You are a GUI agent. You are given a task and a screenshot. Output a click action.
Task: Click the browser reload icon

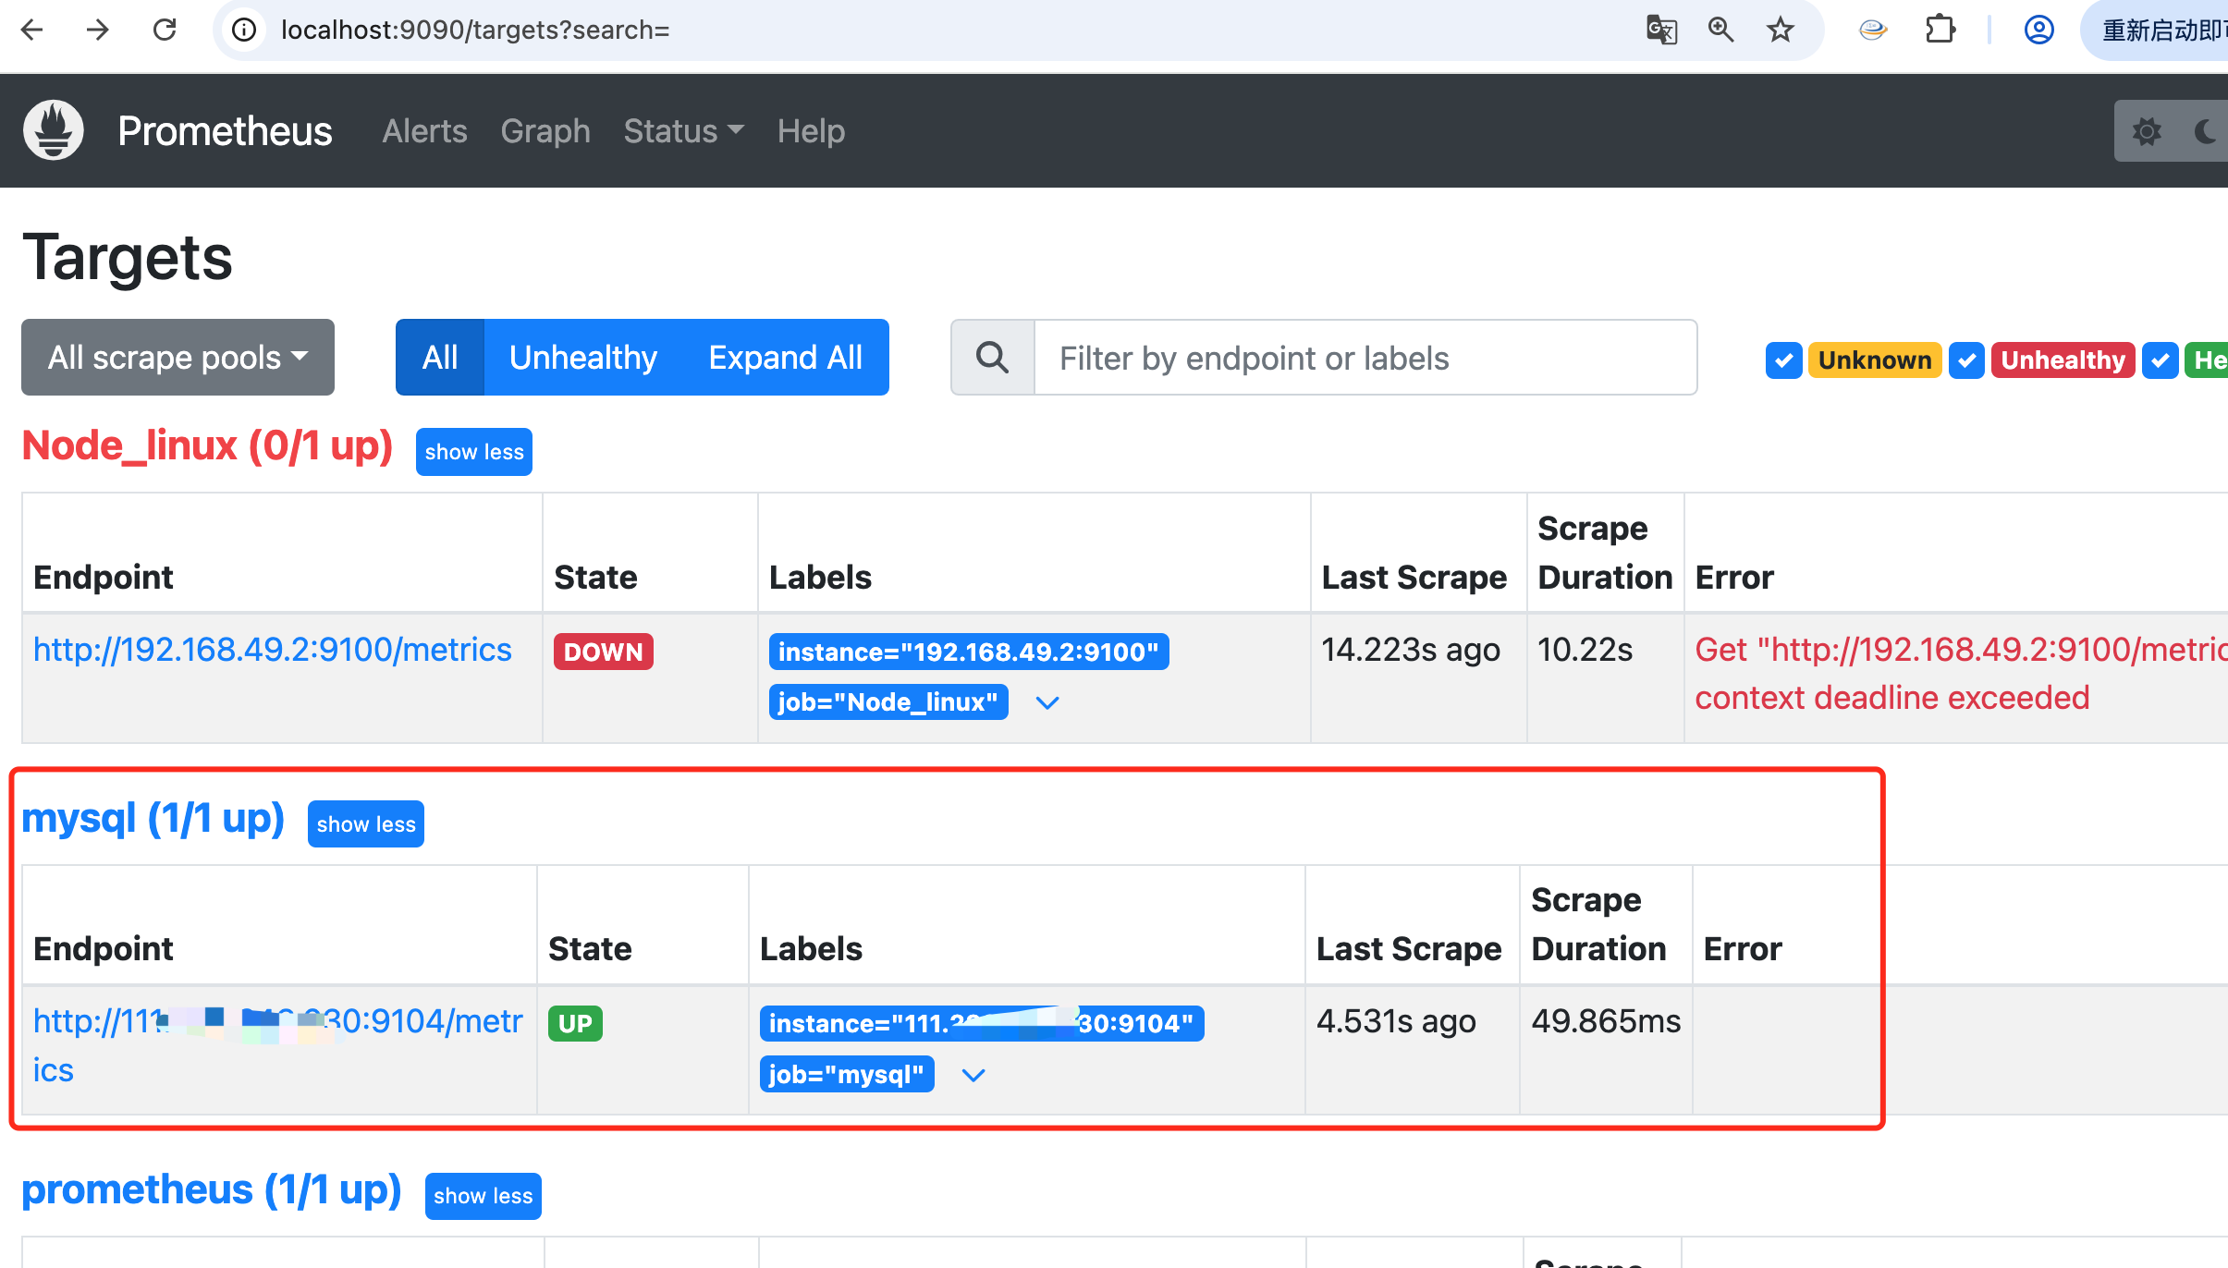point(165,30)
